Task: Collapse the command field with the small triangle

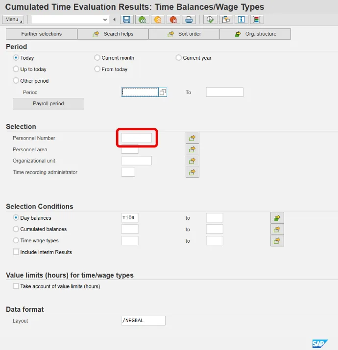Action: coord(114,20)
